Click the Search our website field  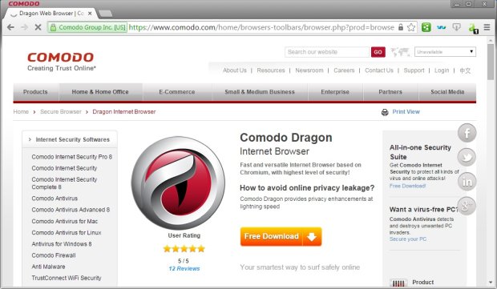327,52
